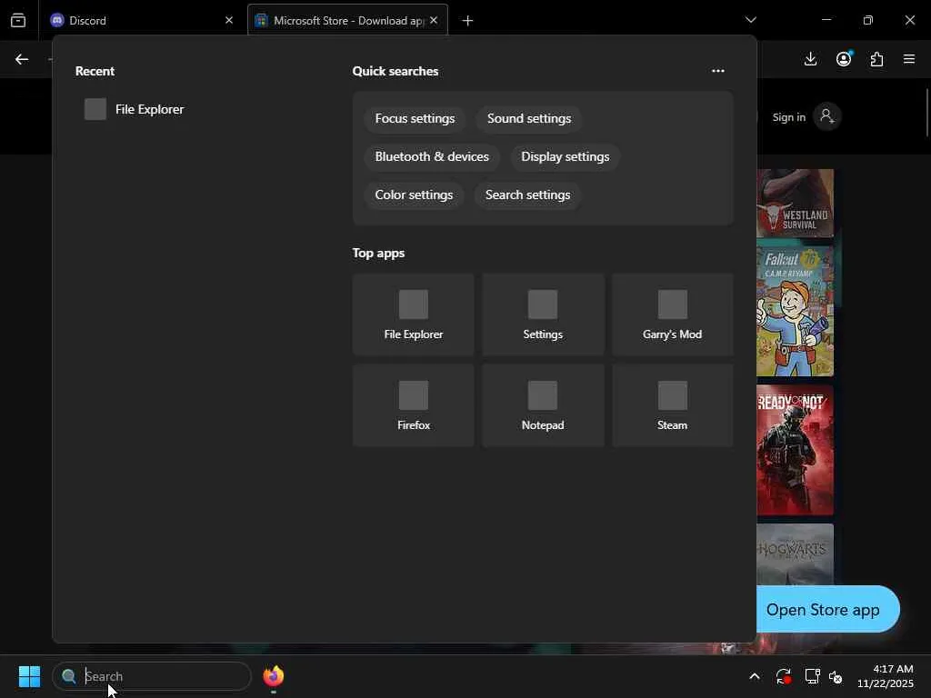Go back in Firefox
Viewport: 931px width, 698px height.
pyautogui.click(x=22, y=59)
